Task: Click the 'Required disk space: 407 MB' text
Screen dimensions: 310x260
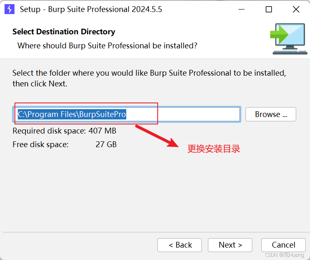Action: click(x=65, y=131)
